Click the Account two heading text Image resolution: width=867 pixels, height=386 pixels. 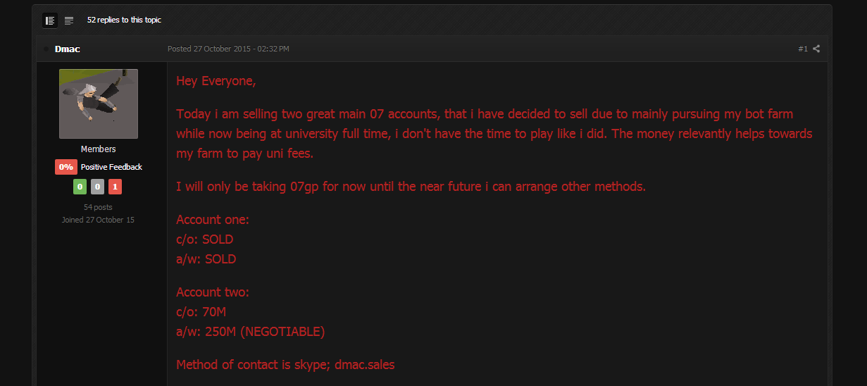(213, 292)
